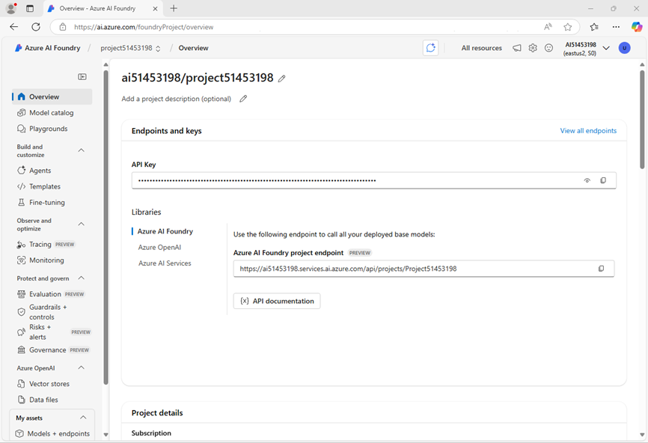The width and height of the screenshot is (648, 443).
Task: Open Model catalog in the sidebar
Action: 52,113
